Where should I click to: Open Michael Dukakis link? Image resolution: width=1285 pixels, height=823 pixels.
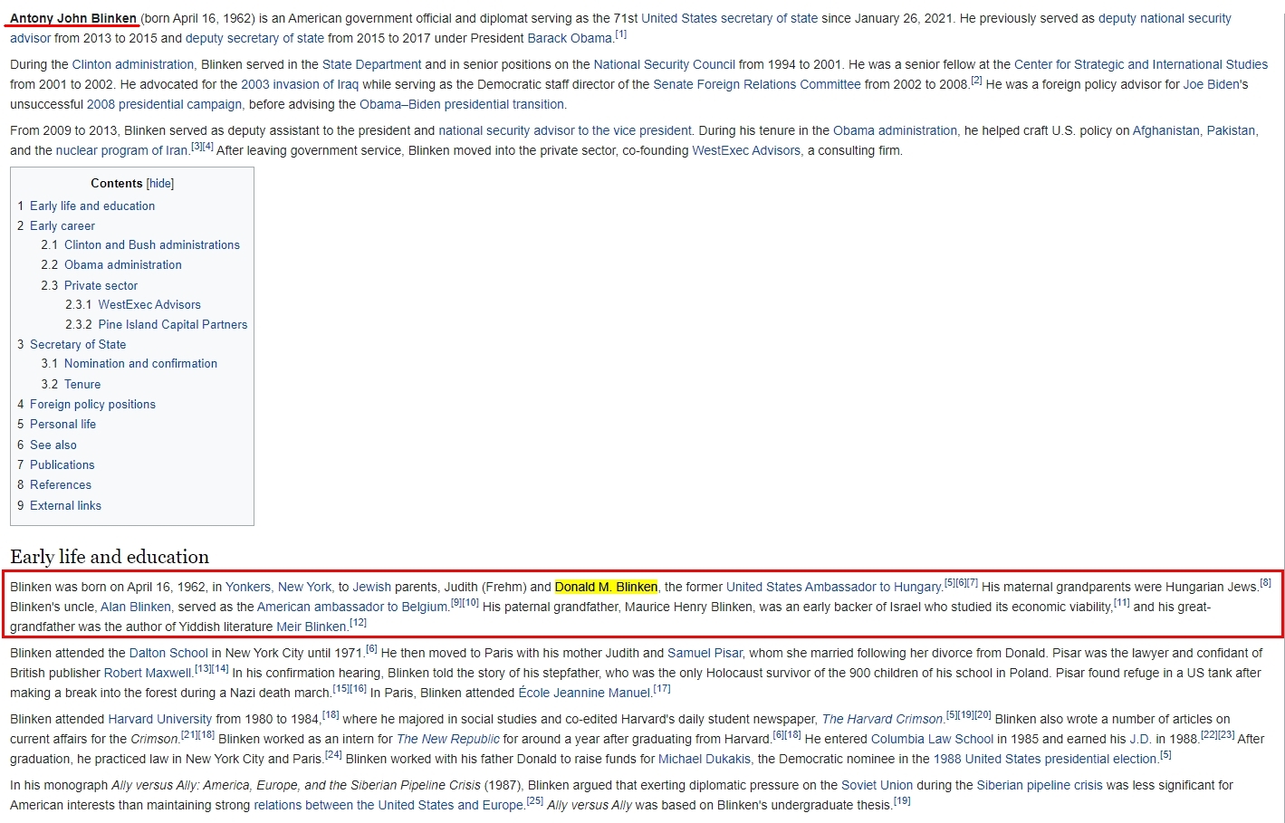(704, 759)
